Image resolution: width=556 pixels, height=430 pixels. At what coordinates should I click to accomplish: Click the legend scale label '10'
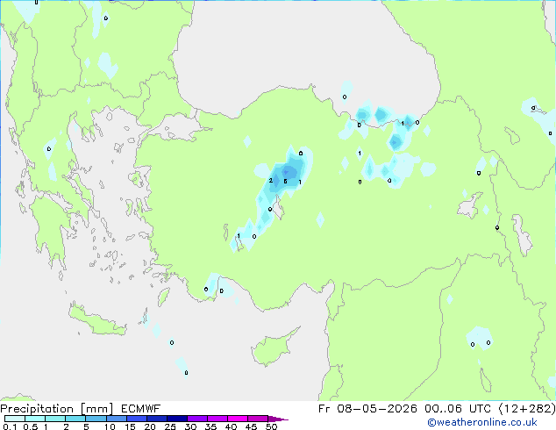[x=110, y=426]
